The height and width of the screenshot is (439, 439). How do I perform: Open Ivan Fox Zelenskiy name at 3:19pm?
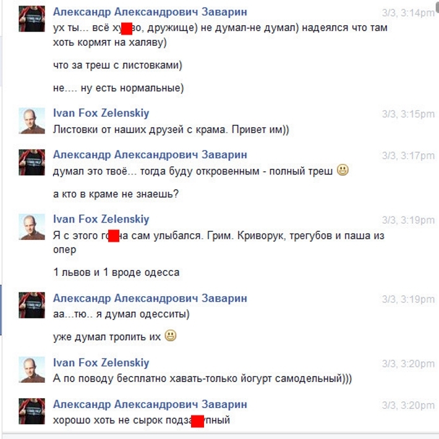[x=101, y=219]
